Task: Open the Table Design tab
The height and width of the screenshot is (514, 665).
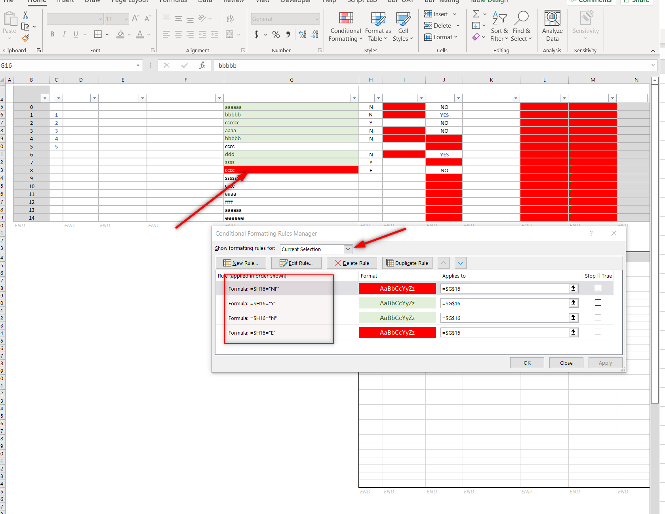Action: [488, 2]
